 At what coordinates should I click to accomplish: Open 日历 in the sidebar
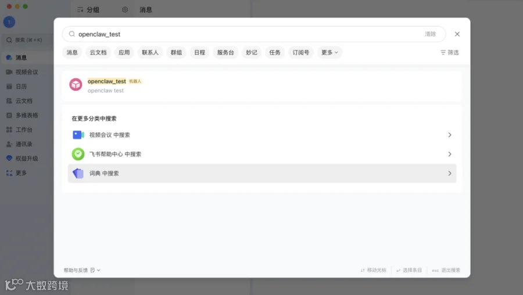pyautogui.click(x=27, y=87)
